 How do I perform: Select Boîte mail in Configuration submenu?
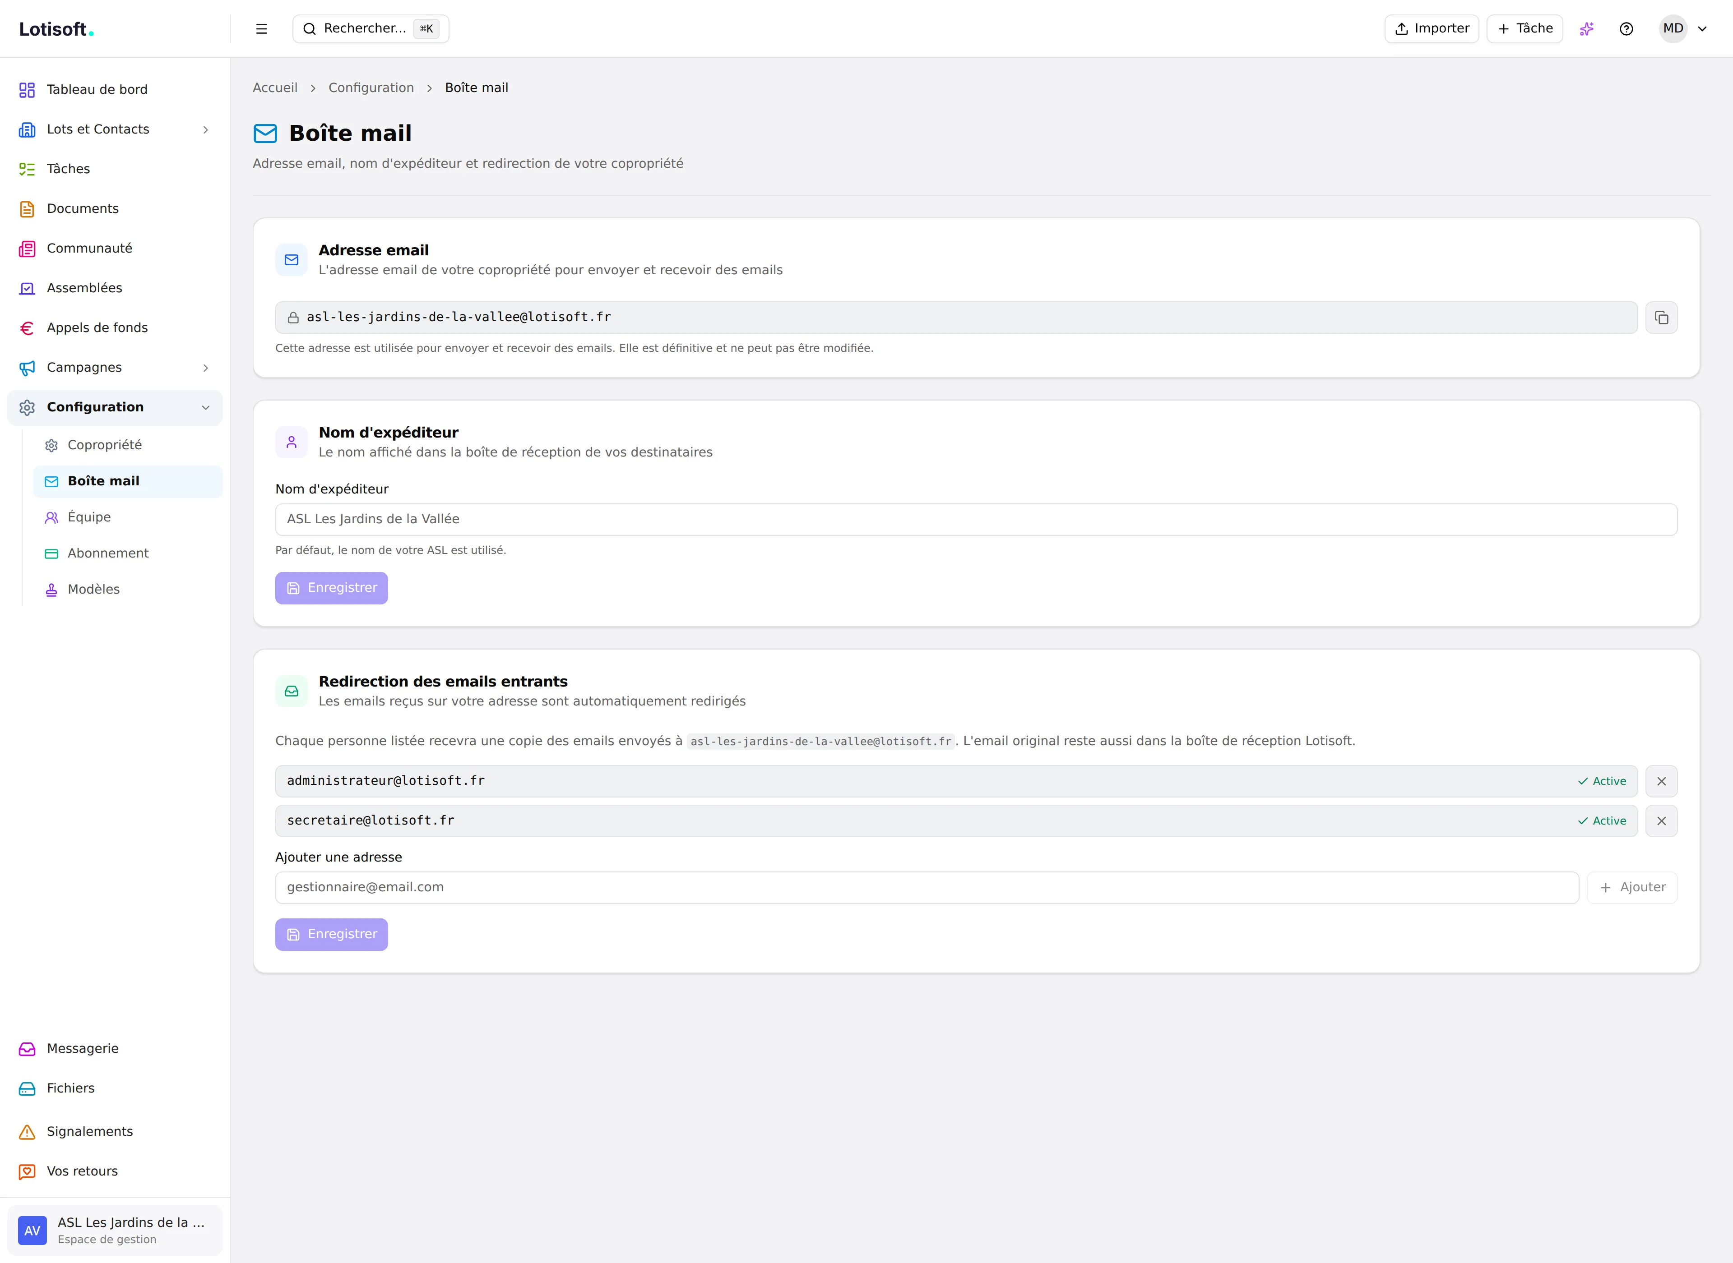click(128, 481)
